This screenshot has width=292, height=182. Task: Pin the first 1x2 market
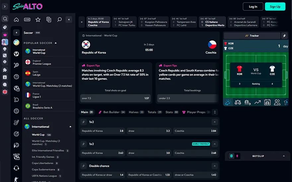tap(83, 122)
